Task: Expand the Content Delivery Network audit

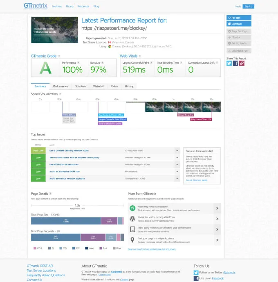Action: coord(177,151)
